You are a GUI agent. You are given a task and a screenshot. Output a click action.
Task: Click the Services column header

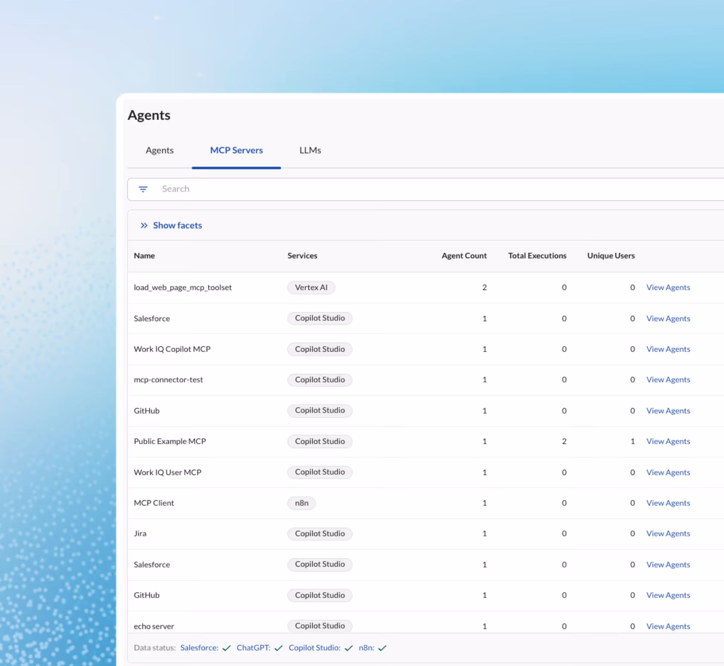[x=302, y=256]
